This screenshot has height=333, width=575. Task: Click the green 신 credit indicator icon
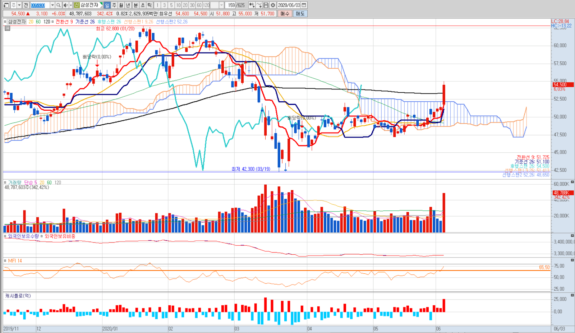pos(77,5)
